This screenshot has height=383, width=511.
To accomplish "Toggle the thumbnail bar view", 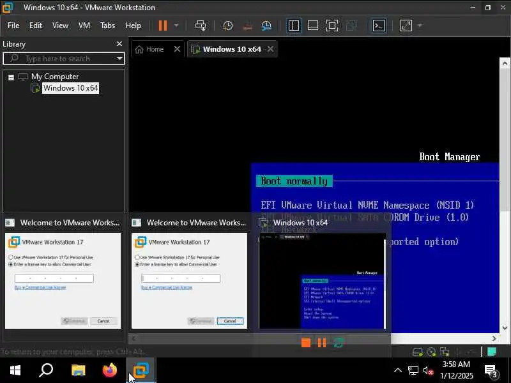I will point(313,26).
